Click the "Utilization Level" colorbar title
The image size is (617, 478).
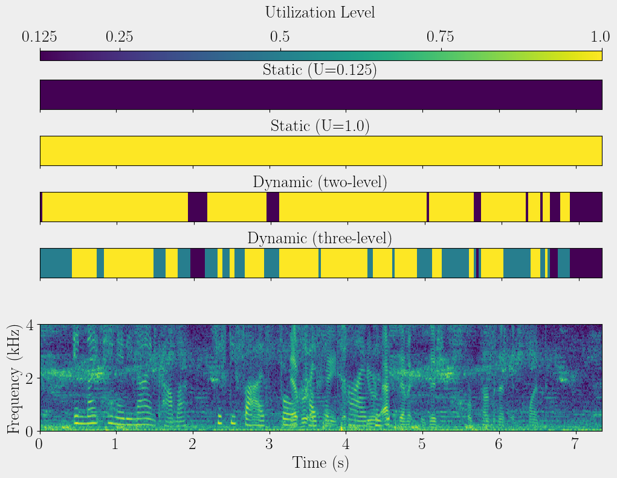click(x=320, y=12)
